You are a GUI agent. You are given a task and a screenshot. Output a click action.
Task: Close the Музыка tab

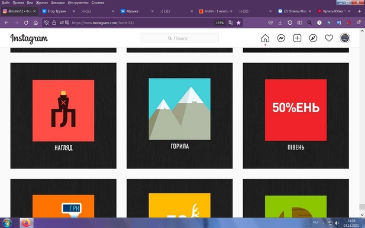153,11
